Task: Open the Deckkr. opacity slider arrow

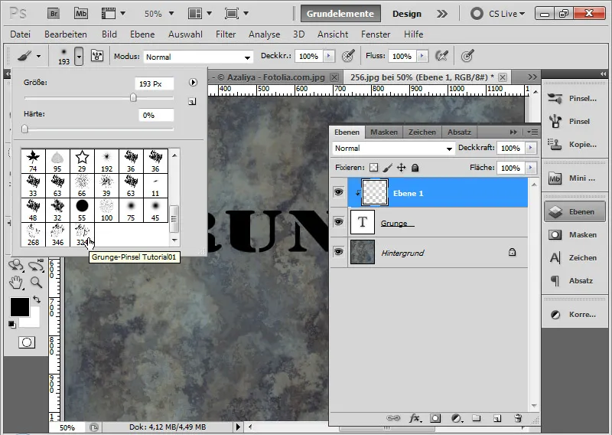Action: [x=329, y=56]
